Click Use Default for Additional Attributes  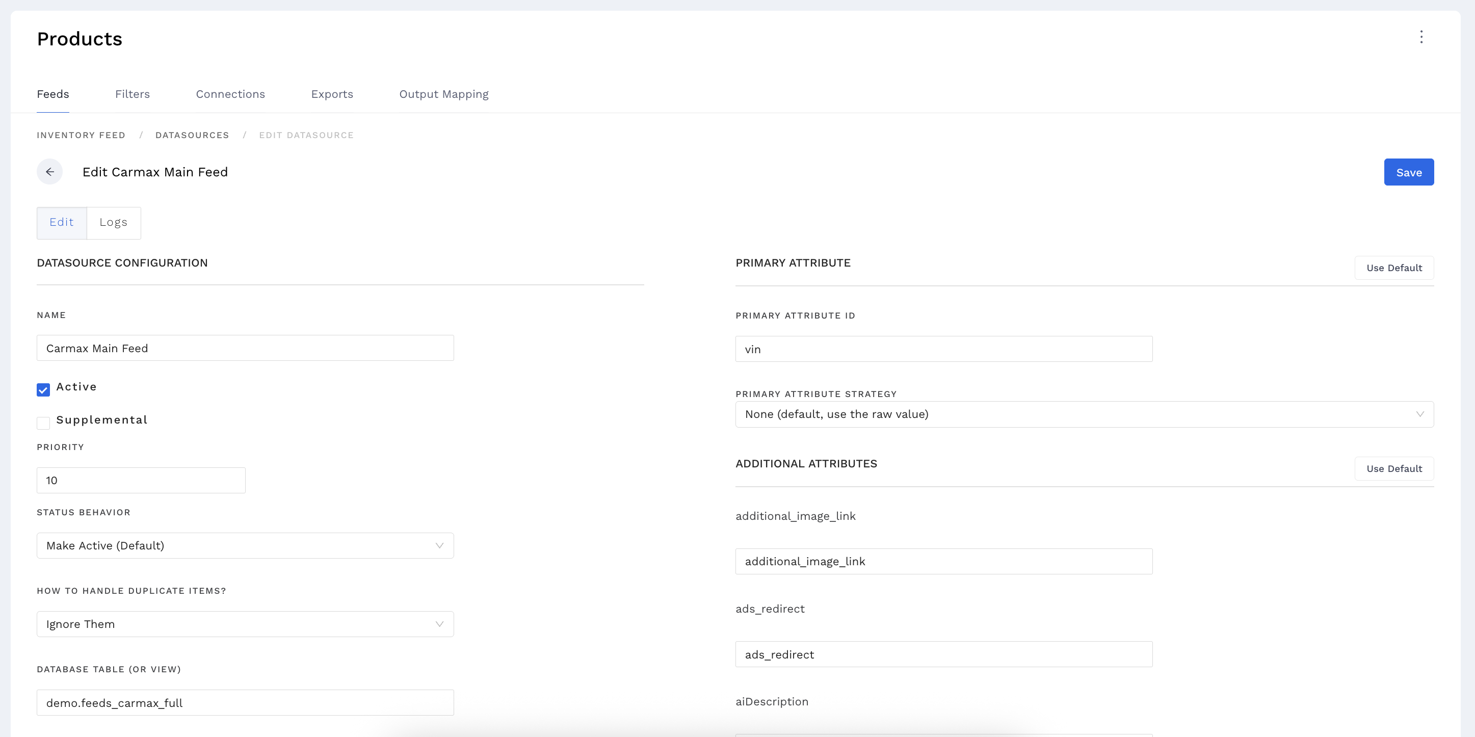pos(1393,468)
